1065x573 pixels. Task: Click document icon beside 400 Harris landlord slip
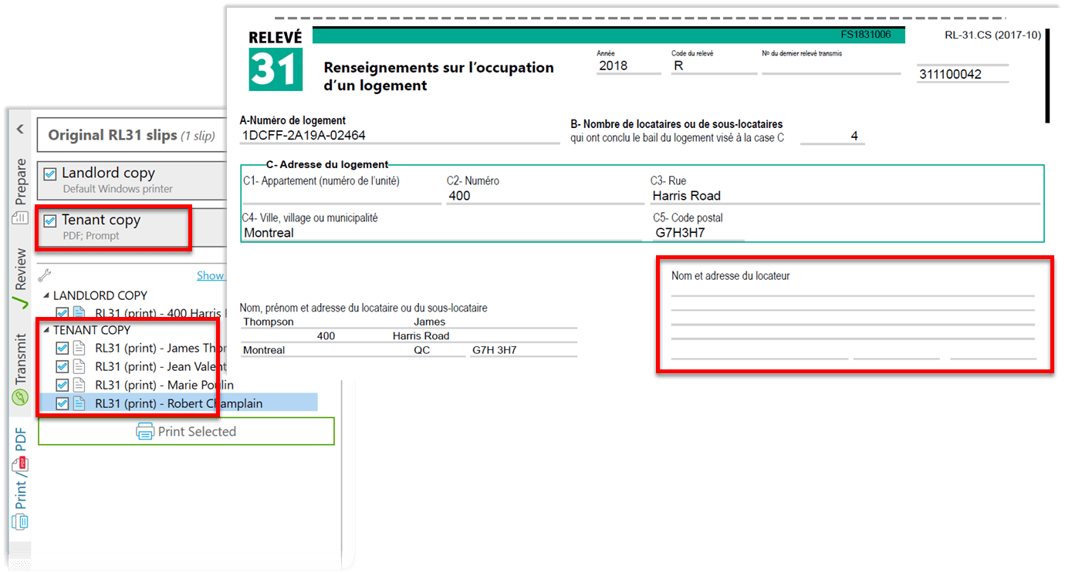[x=79, y=313]
